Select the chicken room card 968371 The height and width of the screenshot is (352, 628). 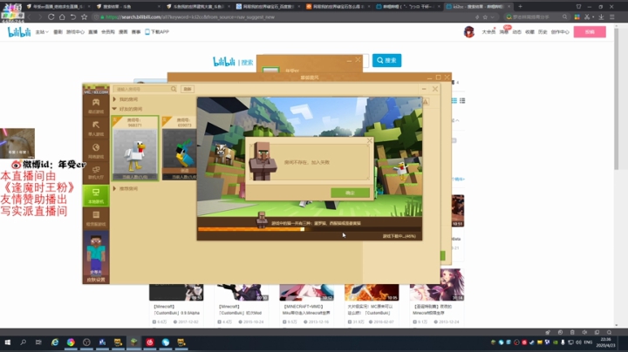click(x=135, y=148)
